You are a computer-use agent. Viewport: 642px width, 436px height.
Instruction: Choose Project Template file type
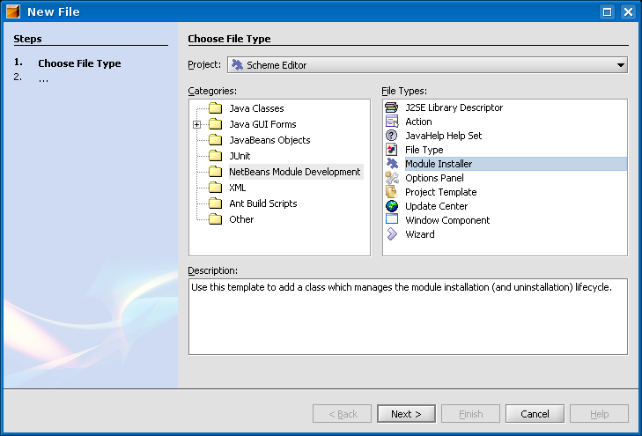pos(441,192)
